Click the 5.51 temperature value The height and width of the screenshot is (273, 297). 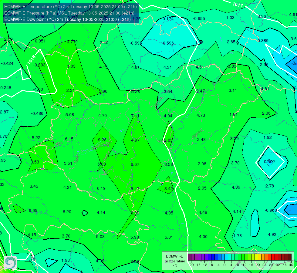(x=68, y=163)
